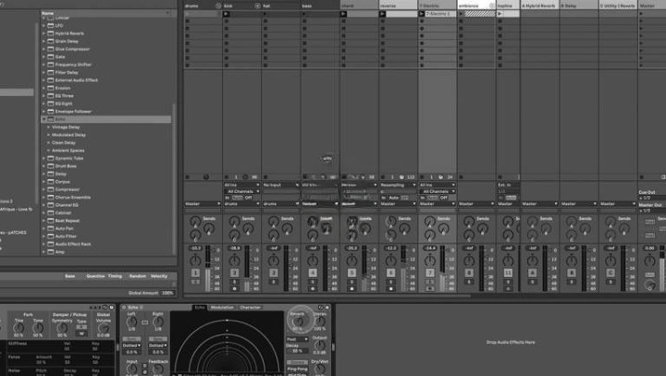Select the Glue Compressor device
666x376 pixels.
point(72,49)
